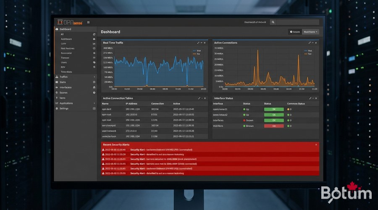Image resolution: width=378 pixels, height=210 pixels.
Task: Focus the search input field in header
Action: click(x=298, y=22)
